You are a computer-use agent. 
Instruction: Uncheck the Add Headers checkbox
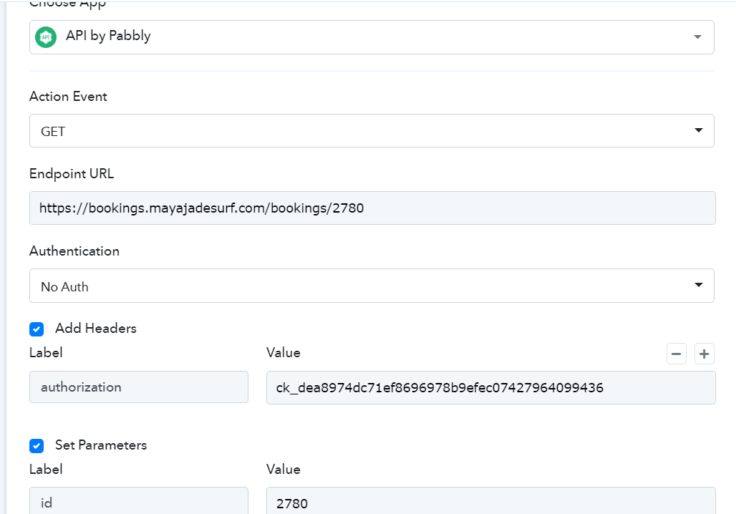[37, 329]
